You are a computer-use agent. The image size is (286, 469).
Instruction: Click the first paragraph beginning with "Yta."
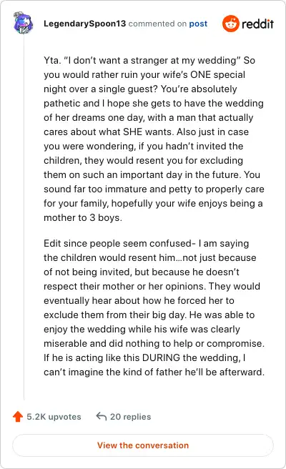click(154, 139)
